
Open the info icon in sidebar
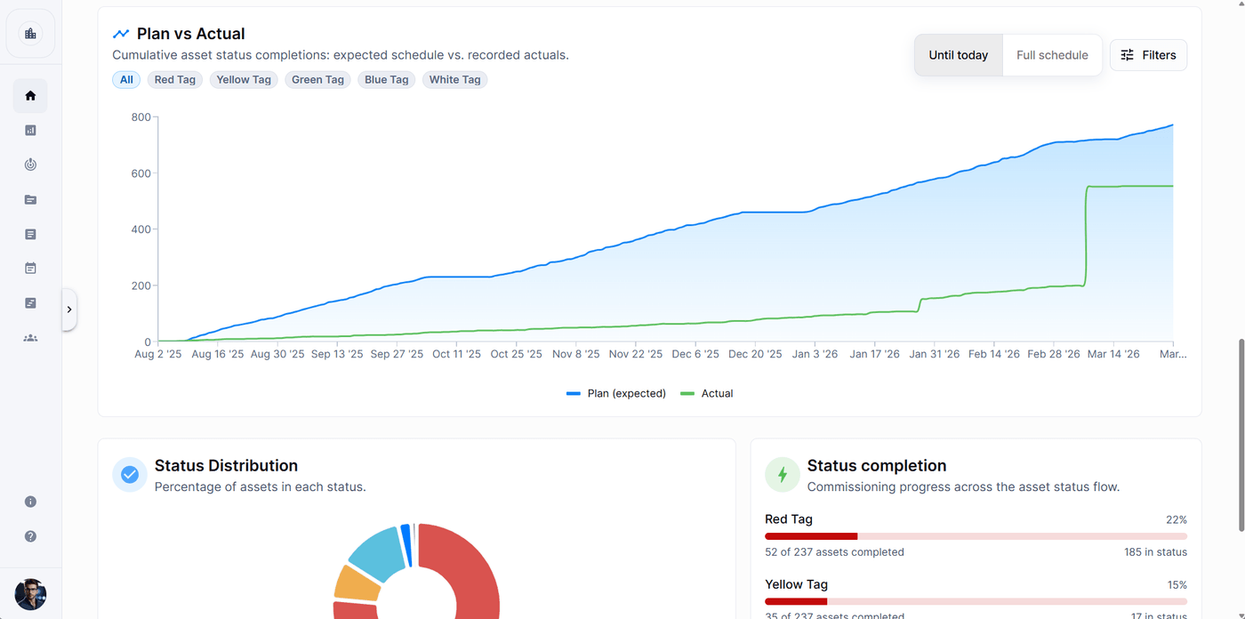coord(30,502)
